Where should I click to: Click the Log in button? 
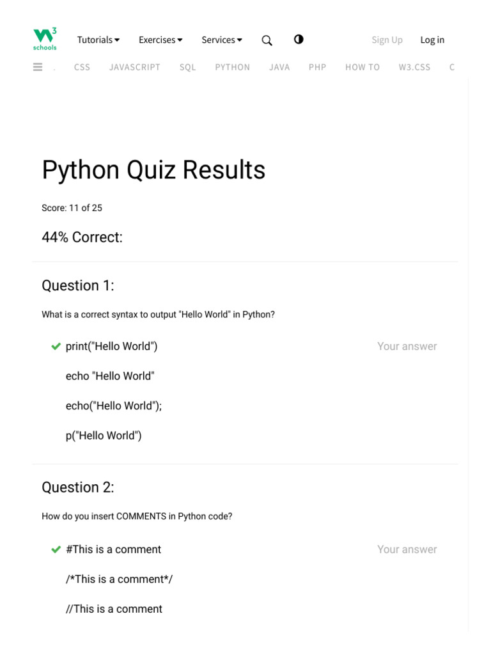432,40
